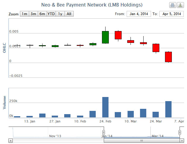Click the red candlestick at 10. Mar
Image resolution: width=187 pixels, height=144 pixels.
[131, 41]
